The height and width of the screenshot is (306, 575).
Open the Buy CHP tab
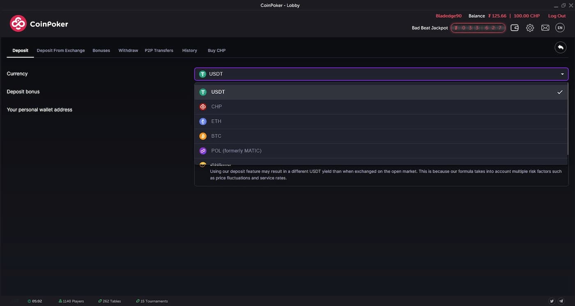coord(216,51)
